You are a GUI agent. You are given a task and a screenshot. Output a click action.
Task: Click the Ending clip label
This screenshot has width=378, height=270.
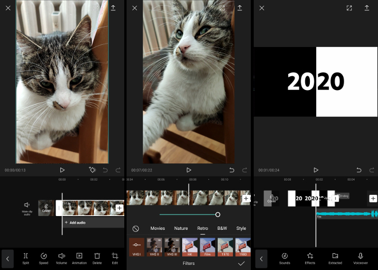(x=342, y=196)
